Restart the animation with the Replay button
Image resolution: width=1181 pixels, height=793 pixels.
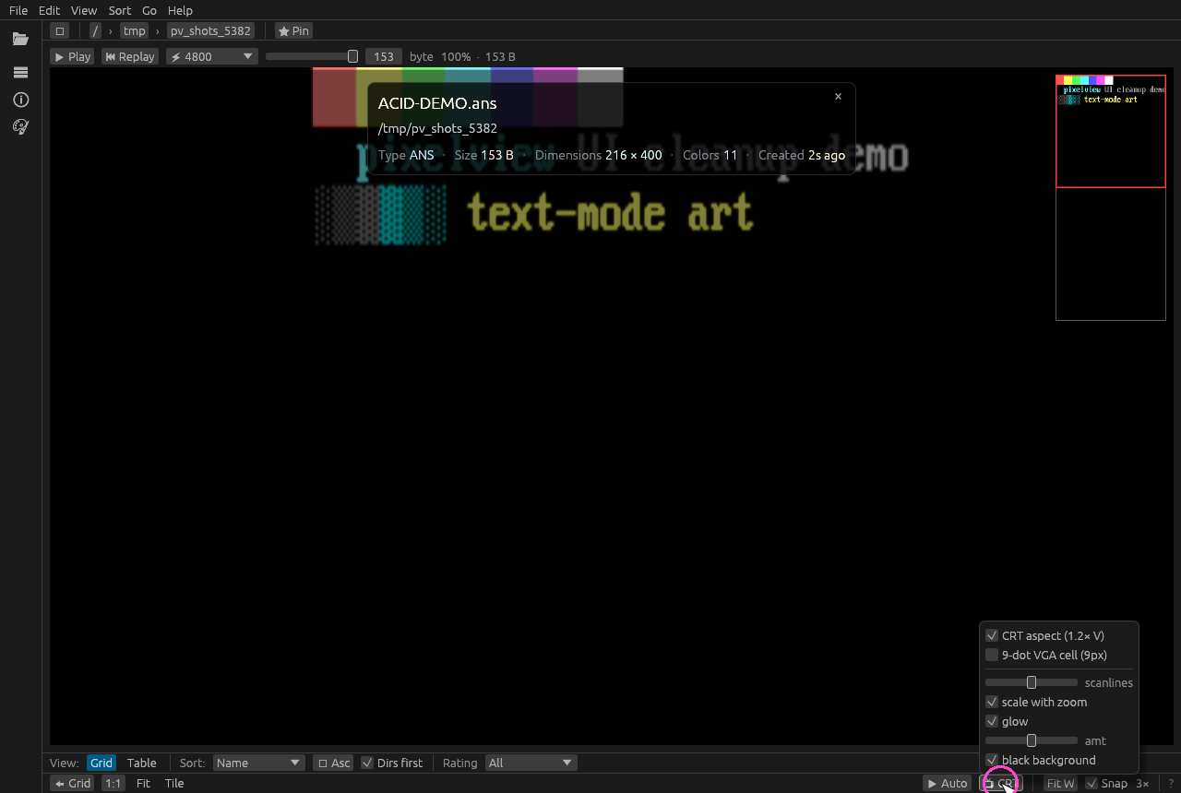pos(130,56)
